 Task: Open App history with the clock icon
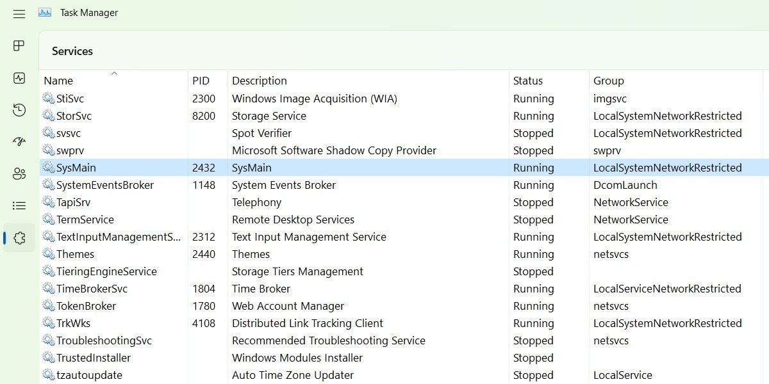19,109
